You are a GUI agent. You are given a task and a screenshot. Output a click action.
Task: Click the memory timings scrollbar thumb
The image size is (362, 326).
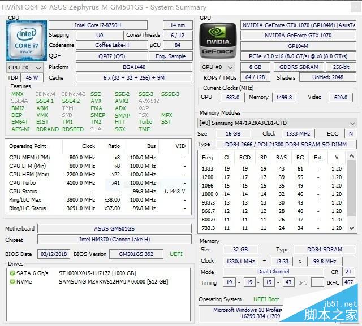click(352, 188)
